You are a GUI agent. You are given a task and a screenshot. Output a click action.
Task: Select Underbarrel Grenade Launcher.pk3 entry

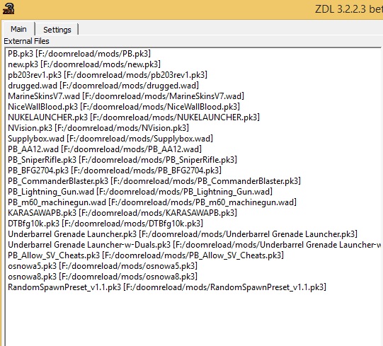click(x=183, y=234)
